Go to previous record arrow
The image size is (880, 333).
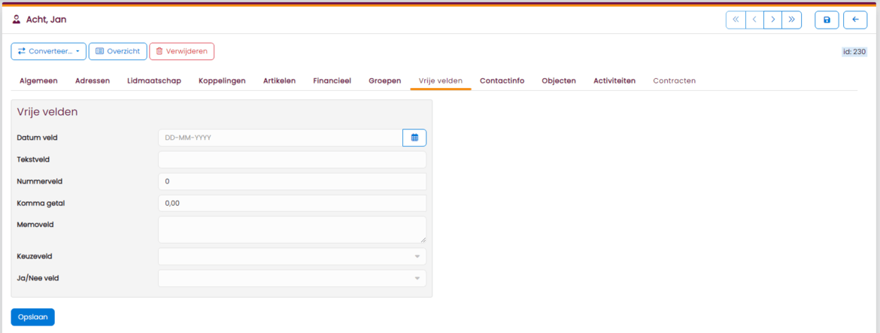[754, 20]
